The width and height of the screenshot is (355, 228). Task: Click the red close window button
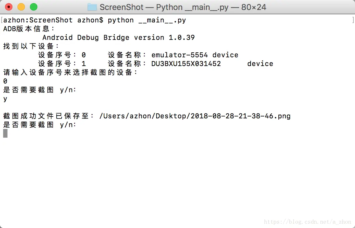coord(9,7)
